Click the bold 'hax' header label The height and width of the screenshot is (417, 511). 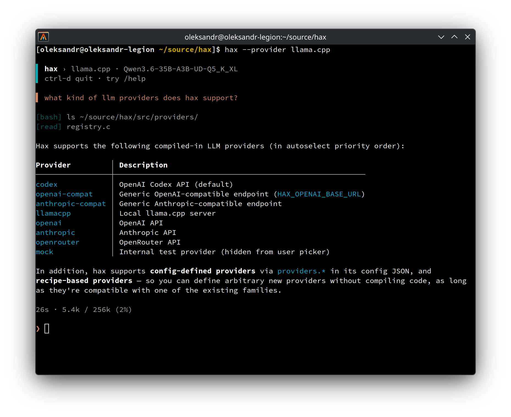[x=51, y=69]
